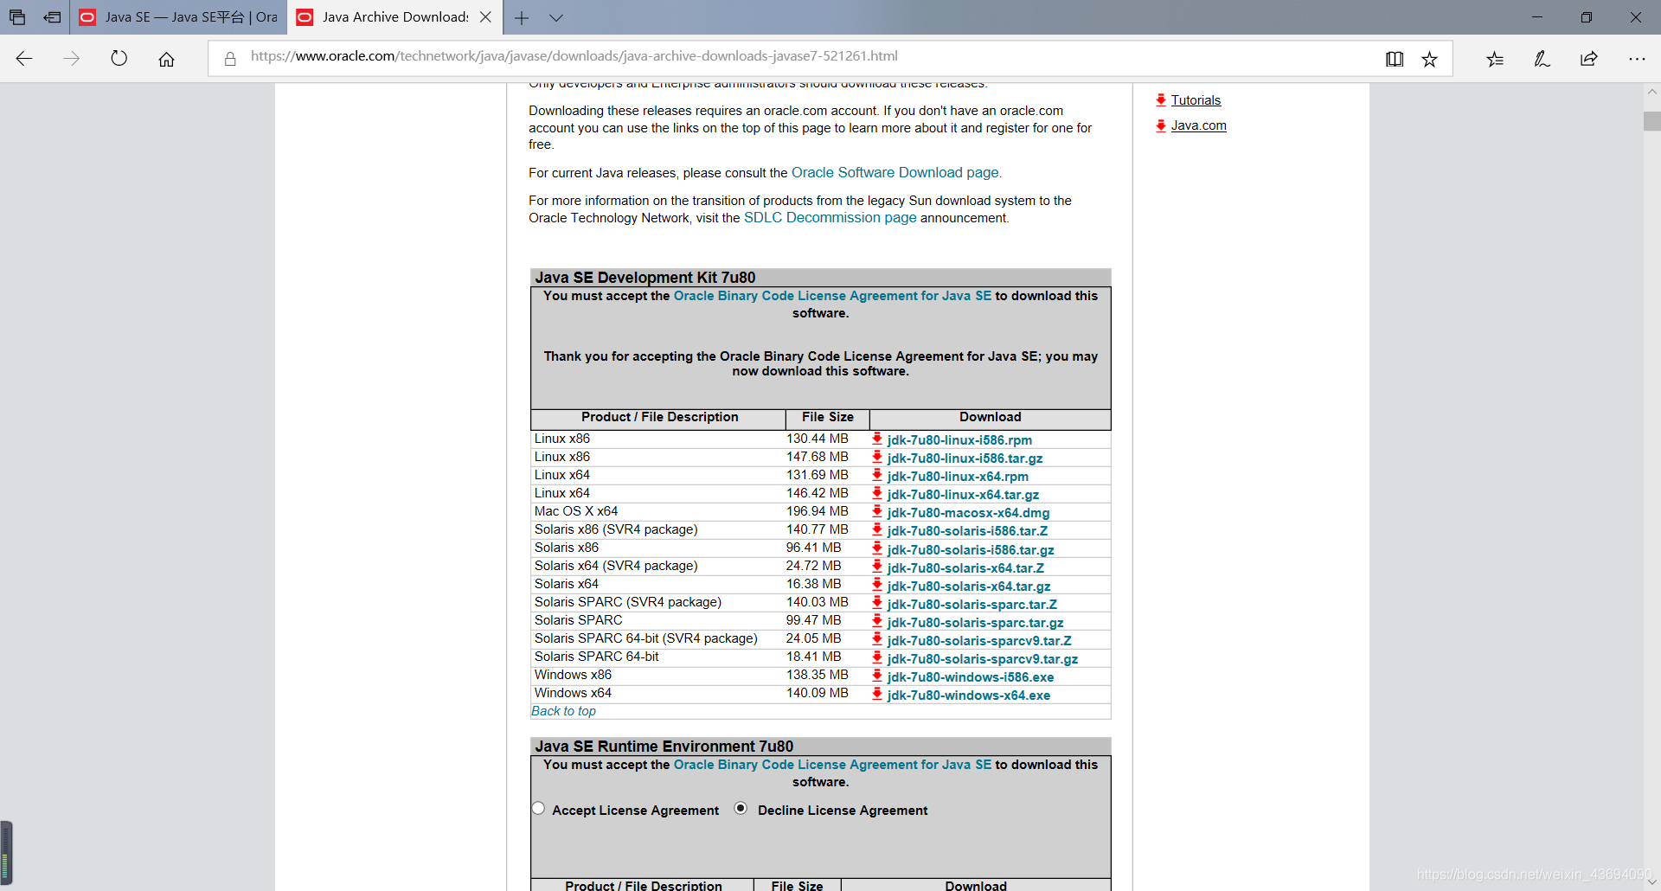Add this page to favorites star
The height and width of the screenshot is (891, 1661).
pos(1429,59)
